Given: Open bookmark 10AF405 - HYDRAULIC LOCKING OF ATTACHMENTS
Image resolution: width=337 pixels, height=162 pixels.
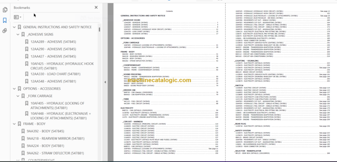Looking at the screenshot, I should tap(57, 105).
